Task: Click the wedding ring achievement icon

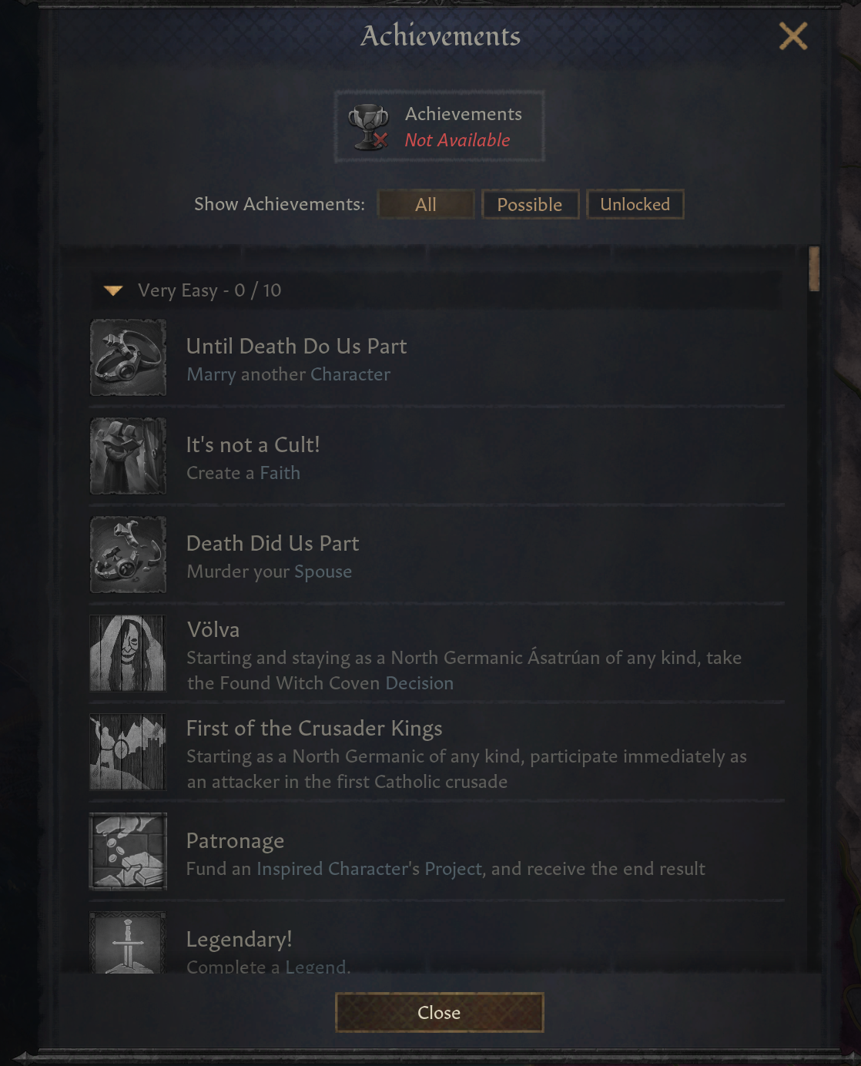Action: [128, 357]
